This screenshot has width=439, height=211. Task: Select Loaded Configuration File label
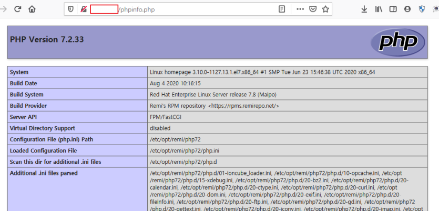[x=44, y=150]
